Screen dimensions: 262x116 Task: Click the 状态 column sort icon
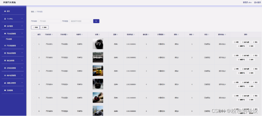click(x=209, y=34)
